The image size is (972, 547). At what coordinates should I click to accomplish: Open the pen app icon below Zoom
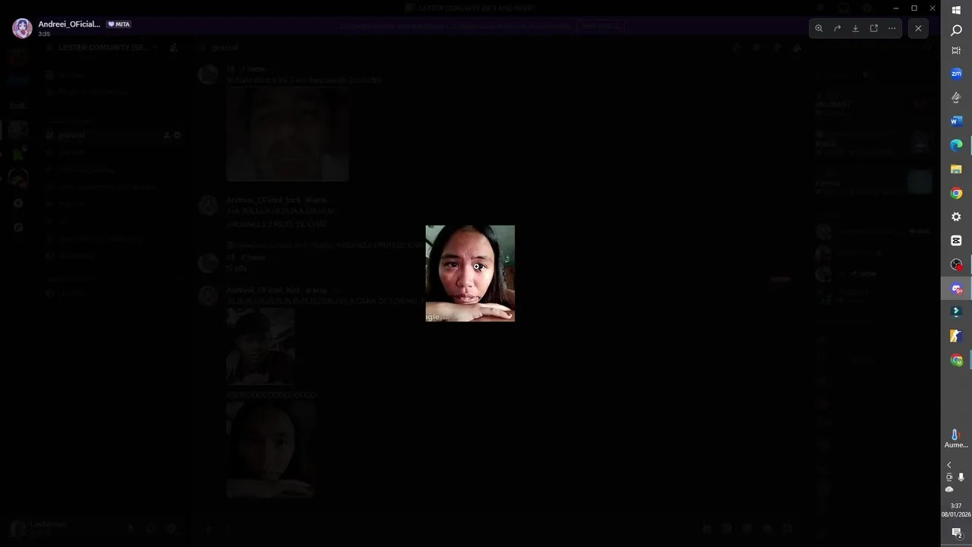point(956,97)
